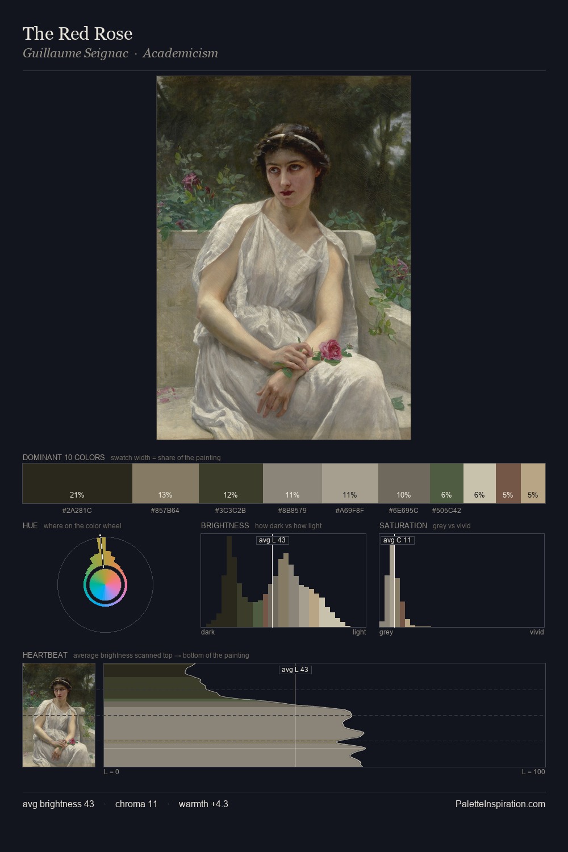Image resolution: width=568 pixels, height=852 pixels.
Task: Click the "L = 100" axis label
Action: [533, 772]
